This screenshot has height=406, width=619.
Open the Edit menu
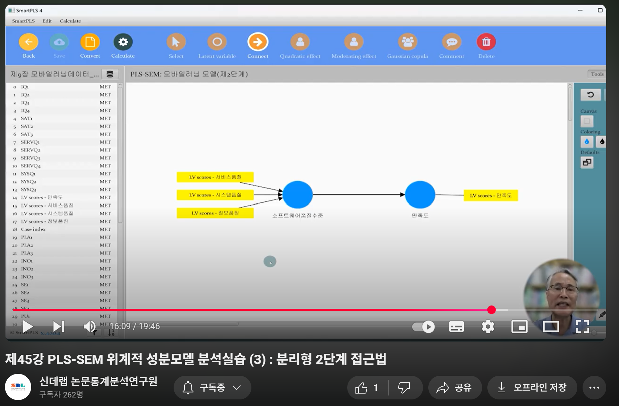(x=47, y=21)
